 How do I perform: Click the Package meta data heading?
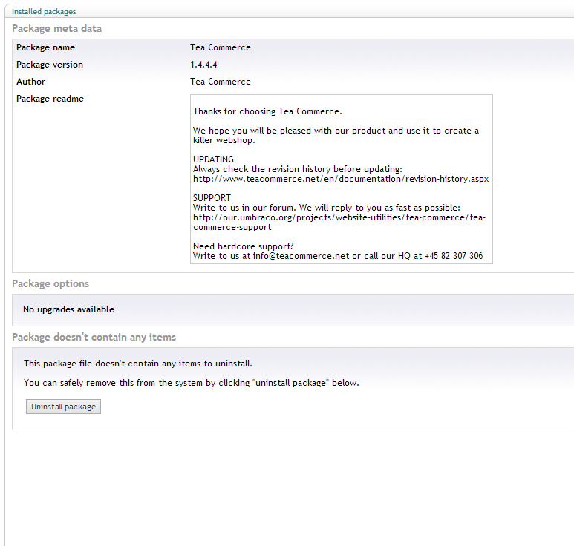56,28
